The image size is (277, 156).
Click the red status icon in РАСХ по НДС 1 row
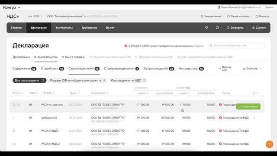coord(220,131)
